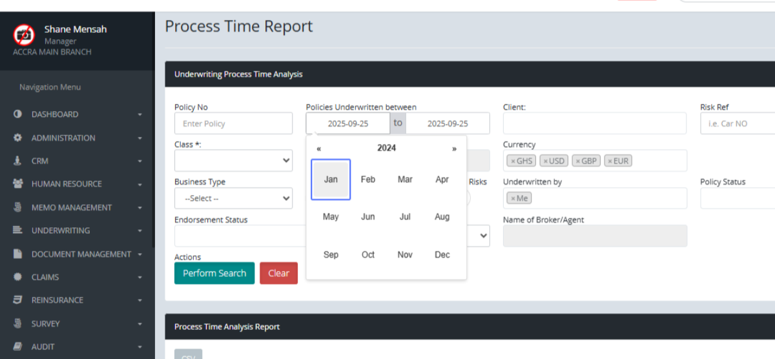The width and height of the screenshot is (775, 359).
Task: Click the Underwriting sidebar icon
Action: [x=17, y=231]
